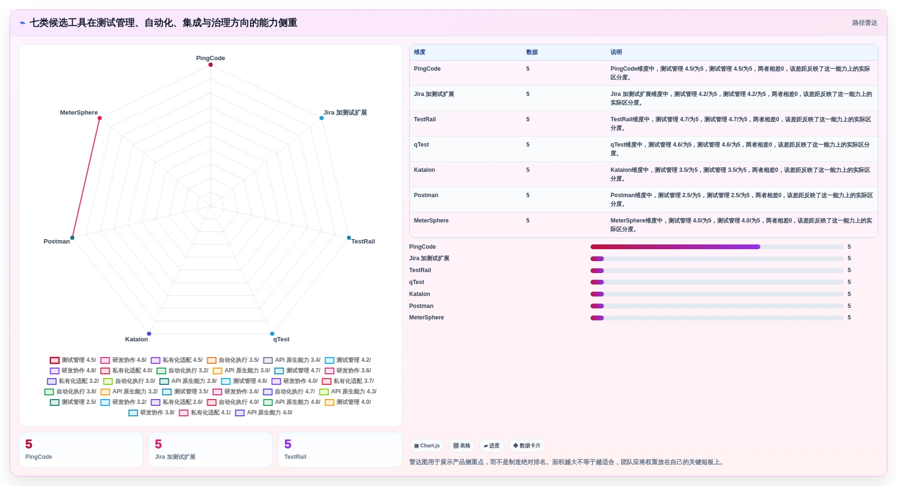Click the MeterSphere radar data point

pos(99,118)
